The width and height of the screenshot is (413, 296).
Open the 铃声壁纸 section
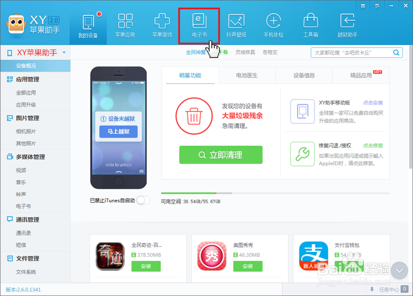click(236, 26)
